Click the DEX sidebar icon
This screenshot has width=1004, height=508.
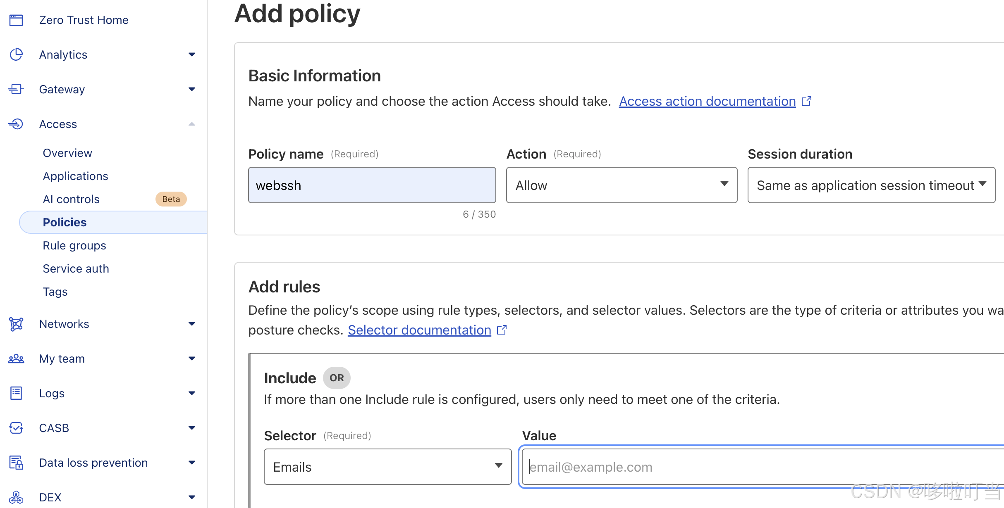tap(16, 497)
